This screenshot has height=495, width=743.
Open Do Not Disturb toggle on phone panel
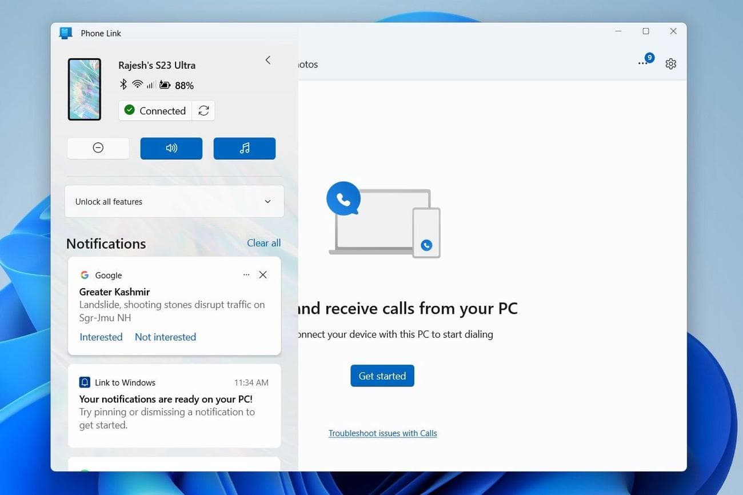[98, 147]
